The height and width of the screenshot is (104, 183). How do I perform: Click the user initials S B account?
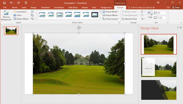168,7
